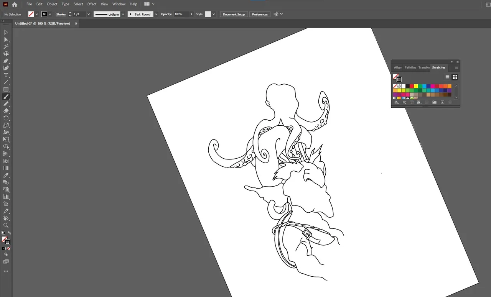This screenshot has height=297, width=491.
Task: Click the Preferences button
Action: tap(260, 14)
